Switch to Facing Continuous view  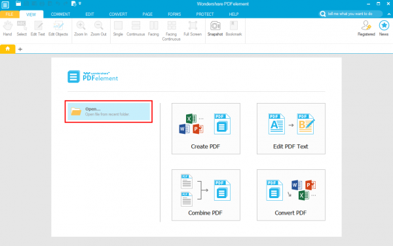click(171, 31)
